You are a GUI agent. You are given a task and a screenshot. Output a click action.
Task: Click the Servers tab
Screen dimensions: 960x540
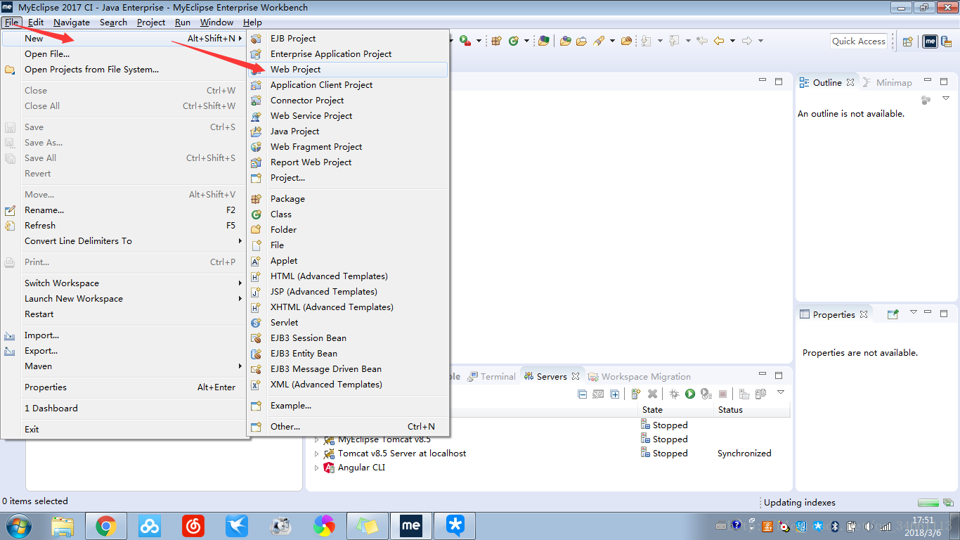pyautogui.click(x=552, y=376)
